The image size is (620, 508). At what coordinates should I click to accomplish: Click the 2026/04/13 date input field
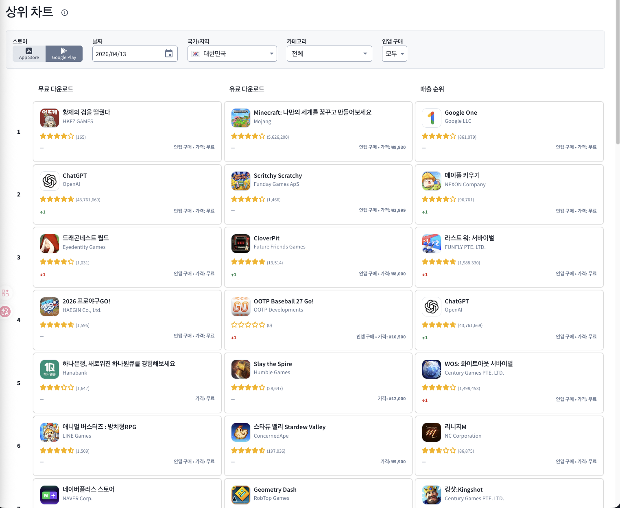click(x=135, y=54)
